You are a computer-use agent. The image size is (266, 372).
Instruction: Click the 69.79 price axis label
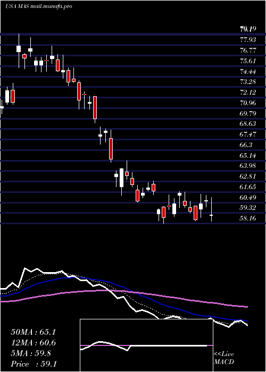248,113
